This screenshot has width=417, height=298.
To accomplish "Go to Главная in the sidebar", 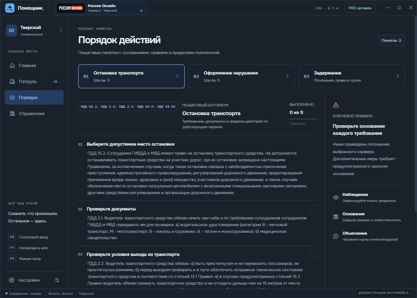I will (x=34, y=66).
